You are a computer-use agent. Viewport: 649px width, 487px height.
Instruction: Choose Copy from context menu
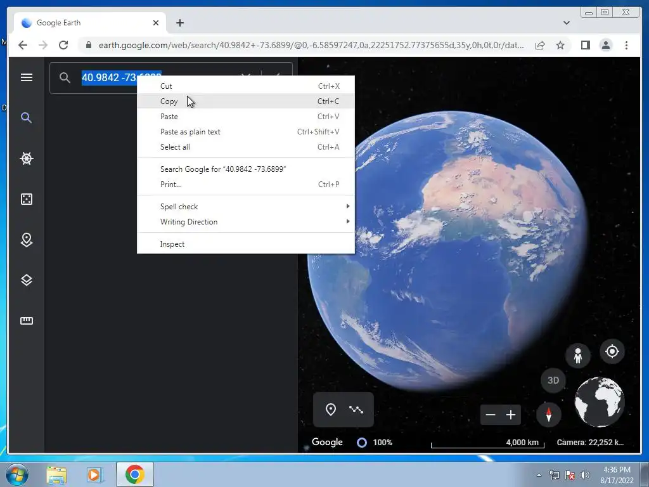(x=246, y=101)
